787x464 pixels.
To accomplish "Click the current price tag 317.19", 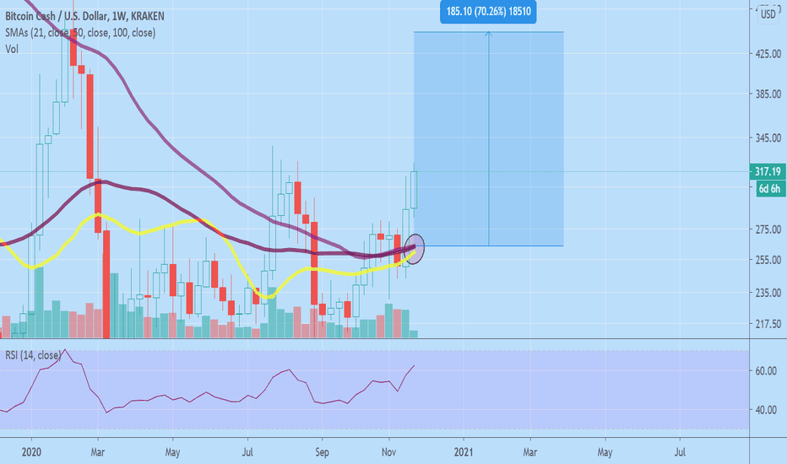I will coord(768,171).
